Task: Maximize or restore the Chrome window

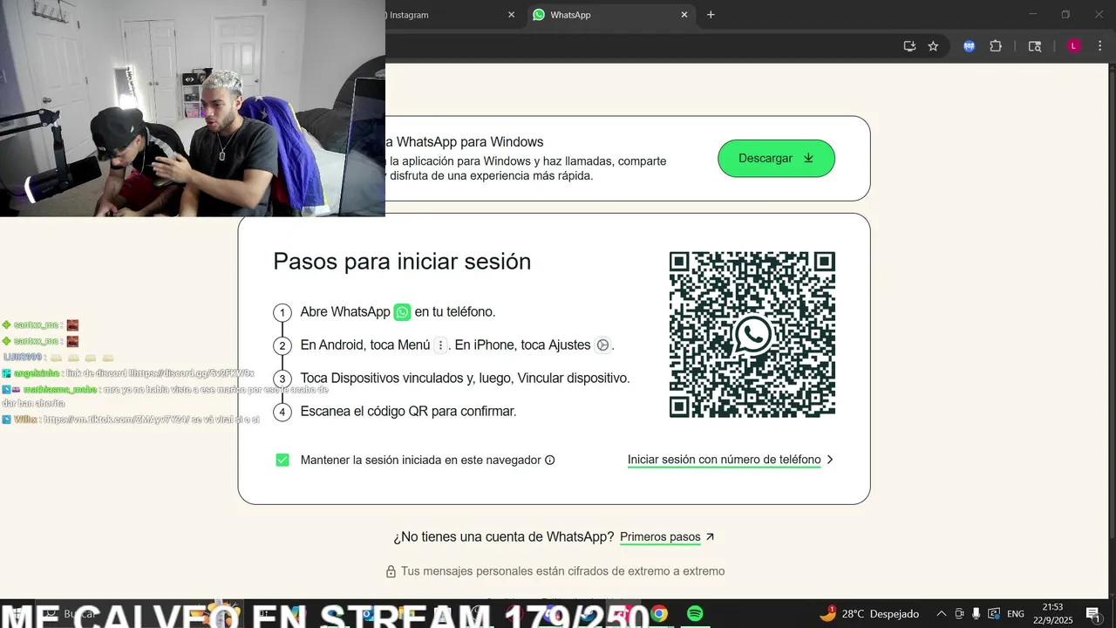Action: pyautogui.click(x=1065, y=15)
